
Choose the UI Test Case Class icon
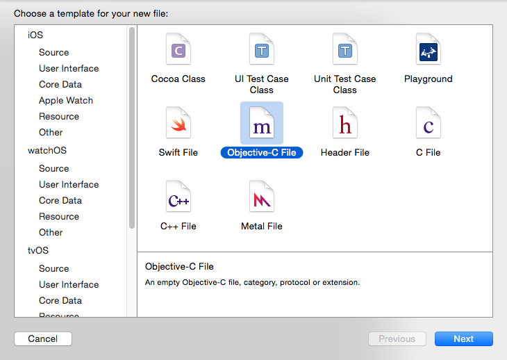[x=262, y=49]
